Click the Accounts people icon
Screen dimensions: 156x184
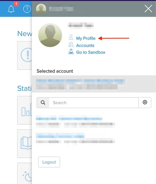coord(71,45)
